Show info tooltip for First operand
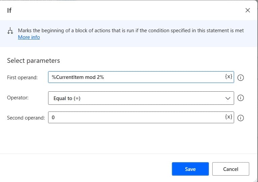Viewport: 258px width, 182px height. pos(241,78)
